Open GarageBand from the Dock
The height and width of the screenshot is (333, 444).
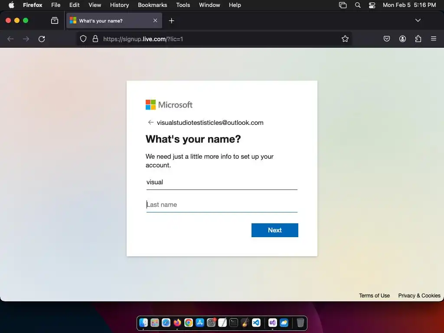click(x=245, y=323)
